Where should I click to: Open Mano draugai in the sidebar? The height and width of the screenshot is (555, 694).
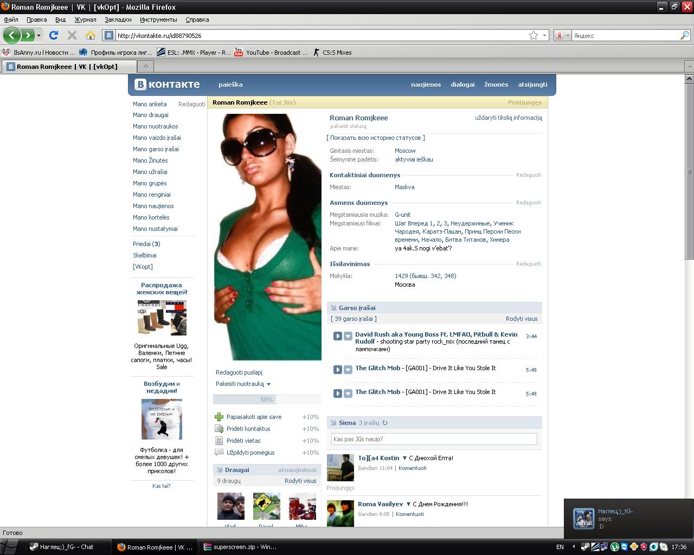(x=151, y=115)
